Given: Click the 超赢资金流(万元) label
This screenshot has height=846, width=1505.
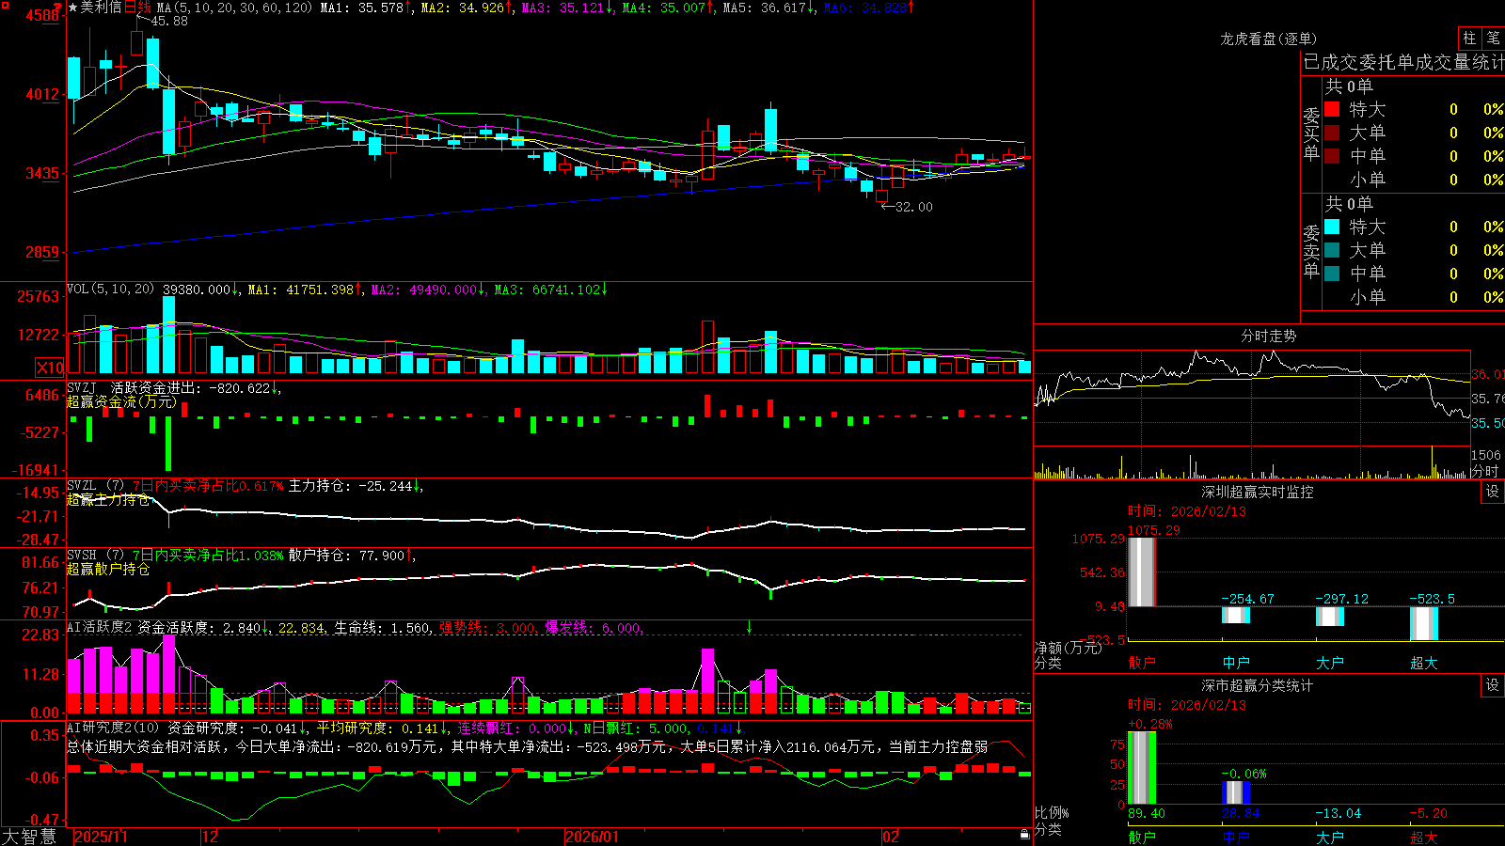Looking at the screenshot, I should click(121, 401).
